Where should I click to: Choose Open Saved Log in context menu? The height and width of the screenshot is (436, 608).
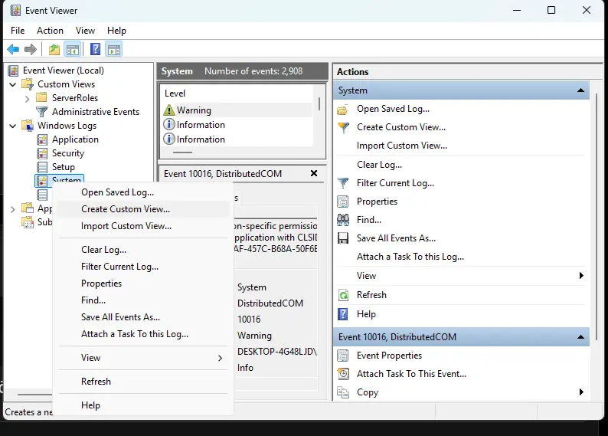point(143,192)
